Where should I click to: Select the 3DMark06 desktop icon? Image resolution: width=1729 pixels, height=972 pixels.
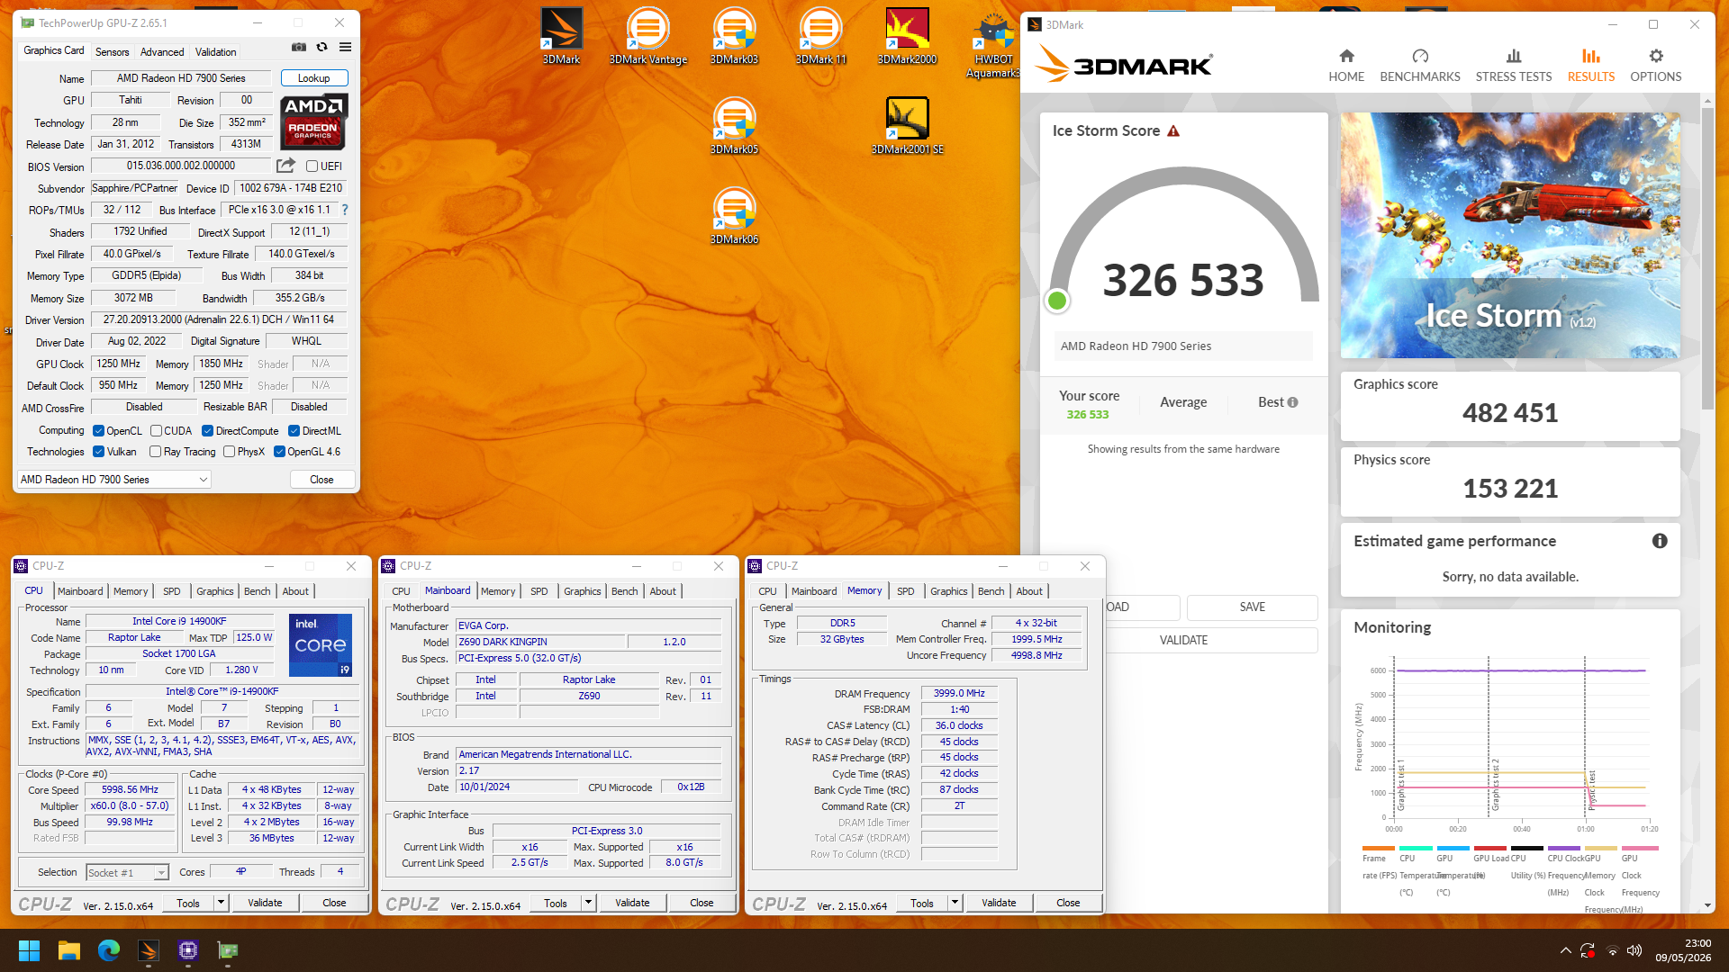pyautogui.click(x=734, y=216)
